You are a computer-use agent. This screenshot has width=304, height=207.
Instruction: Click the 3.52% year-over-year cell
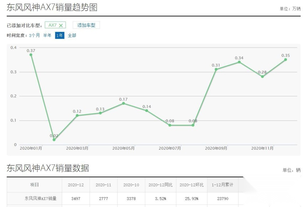[x=161, y=199]
